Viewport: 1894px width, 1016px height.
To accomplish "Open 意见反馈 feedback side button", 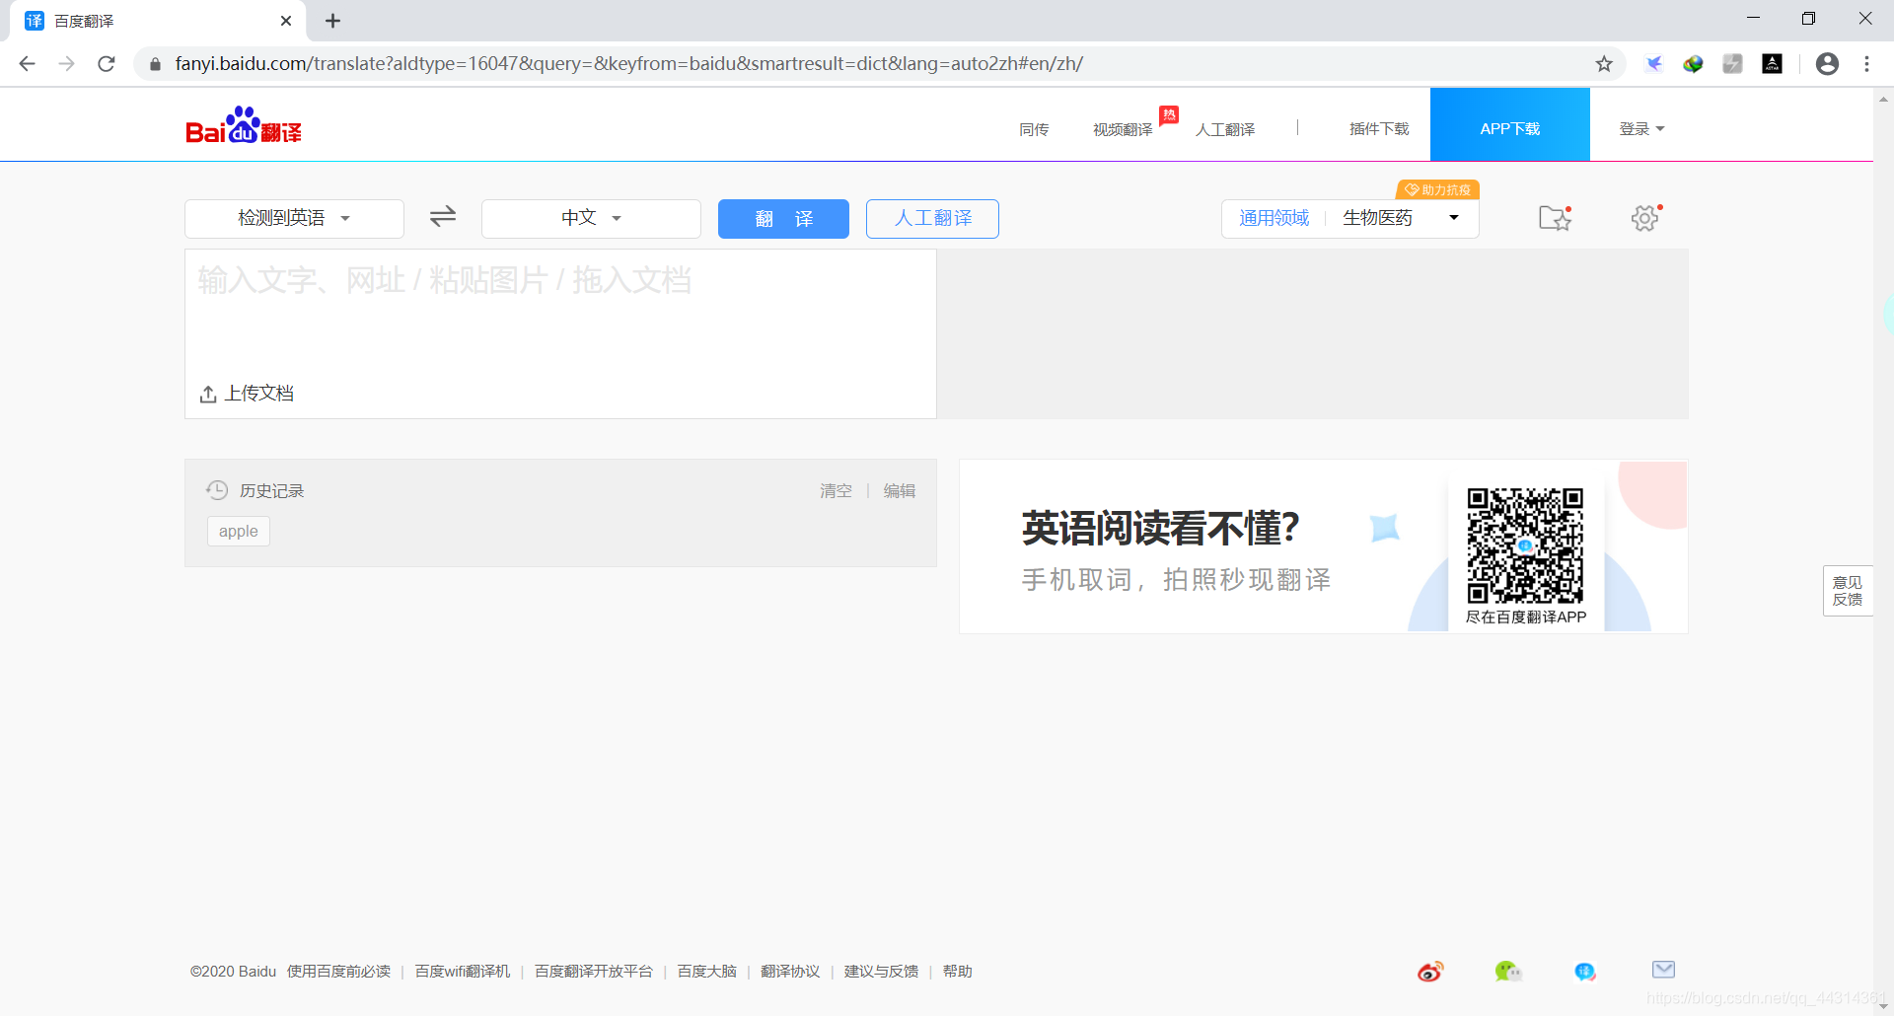I will point(1848,591).
